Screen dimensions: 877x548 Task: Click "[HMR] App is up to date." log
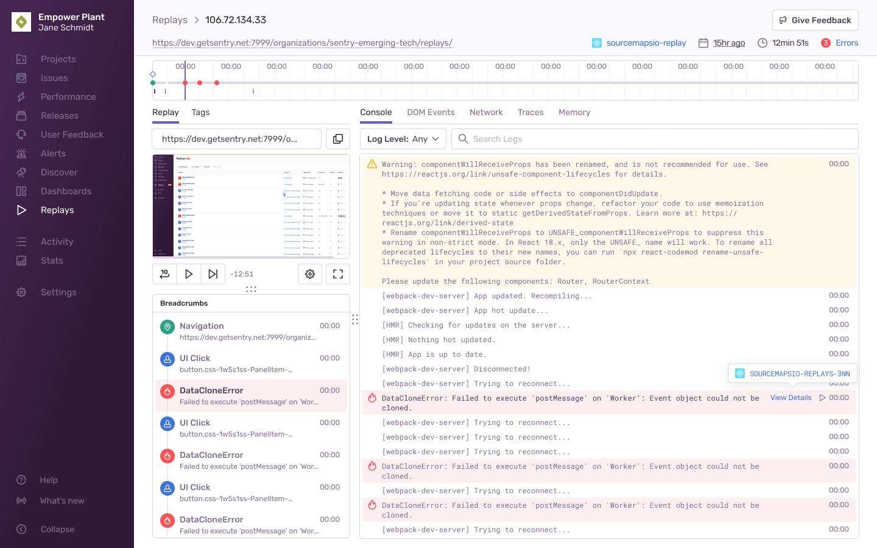609,354
